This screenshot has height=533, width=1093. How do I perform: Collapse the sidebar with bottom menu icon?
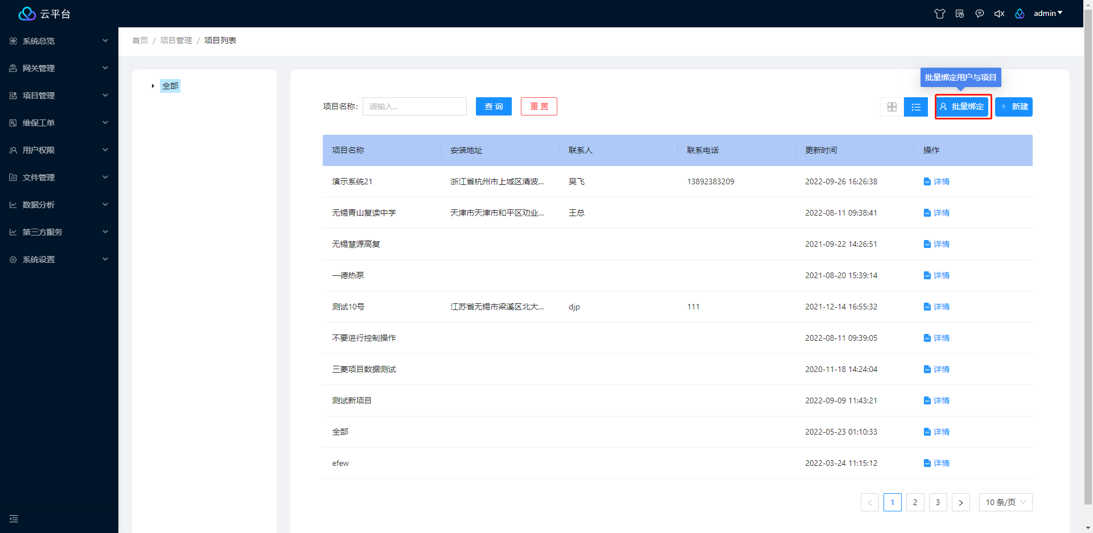(x=14, y=519)
